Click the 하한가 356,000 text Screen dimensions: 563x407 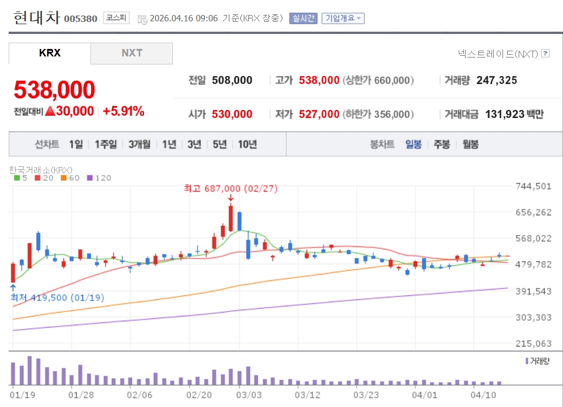378,114
